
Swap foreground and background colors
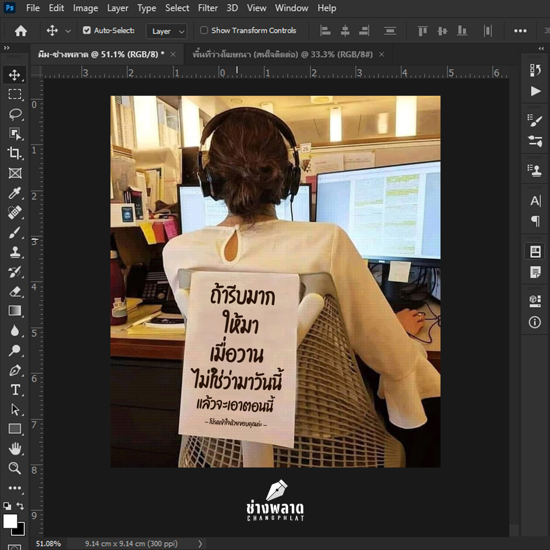click(x=20, y=506)
